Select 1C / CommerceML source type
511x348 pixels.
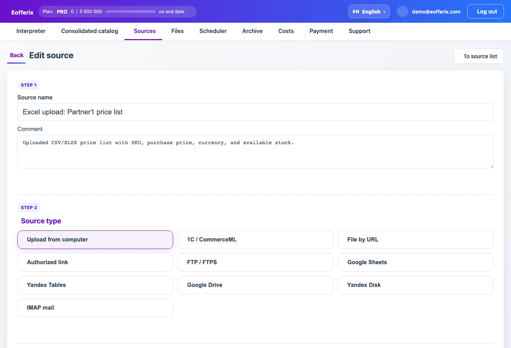(x=255, y=240)
